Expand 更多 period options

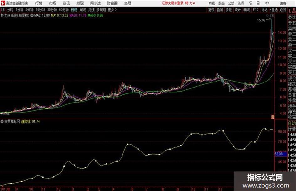click(x=112, y=10)
